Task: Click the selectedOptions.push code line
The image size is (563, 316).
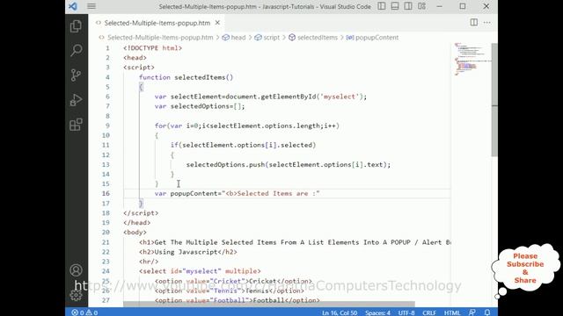Action: 289,164
